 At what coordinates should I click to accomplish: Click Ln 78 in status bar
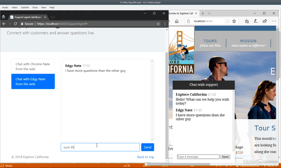127,166
